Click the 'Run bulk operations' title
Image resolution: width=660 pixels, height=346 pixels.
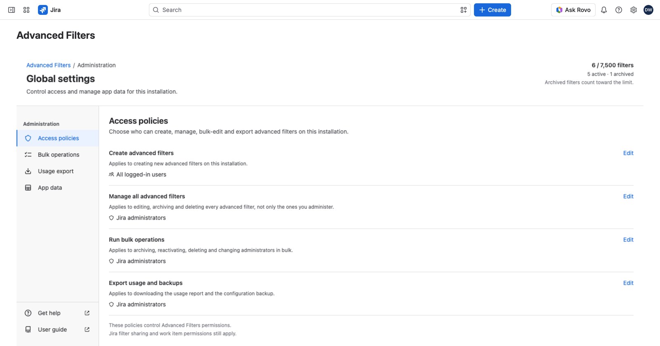point(137,240)
